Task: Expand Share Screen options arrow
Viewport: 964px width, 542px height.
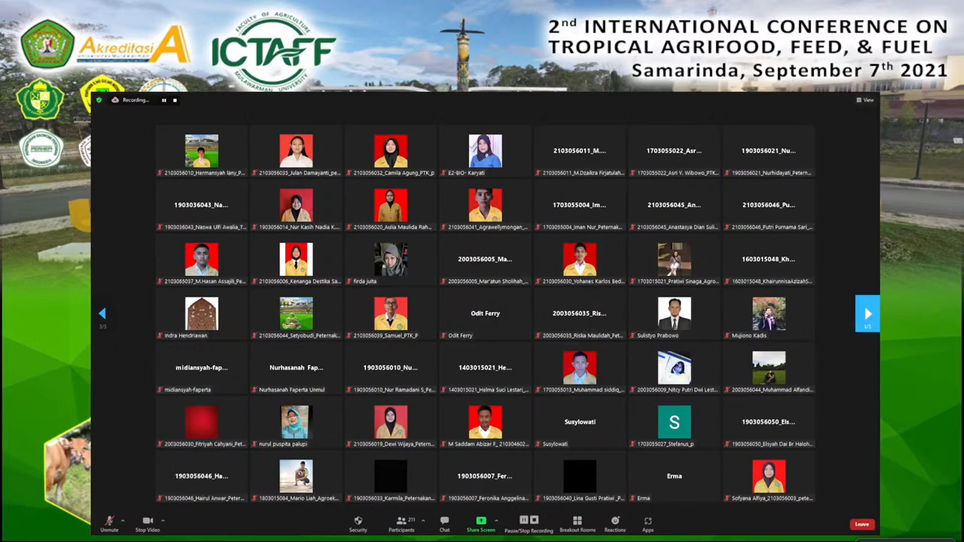Action: 496,520
